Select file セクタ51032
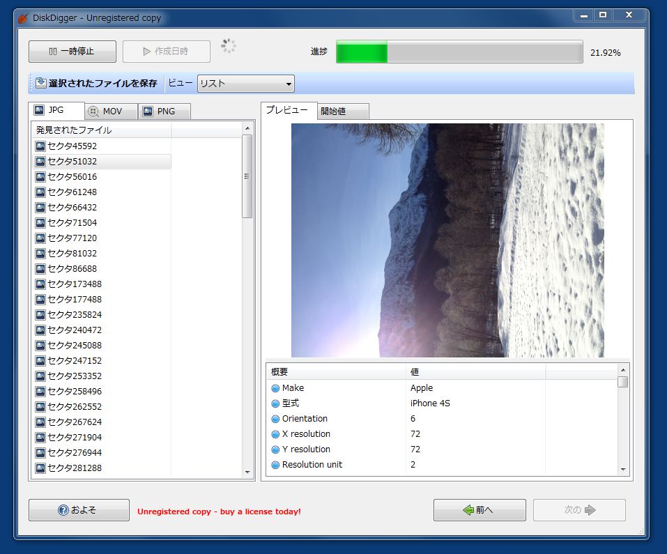Screen dimensions: 667x554 coord(102,162)
